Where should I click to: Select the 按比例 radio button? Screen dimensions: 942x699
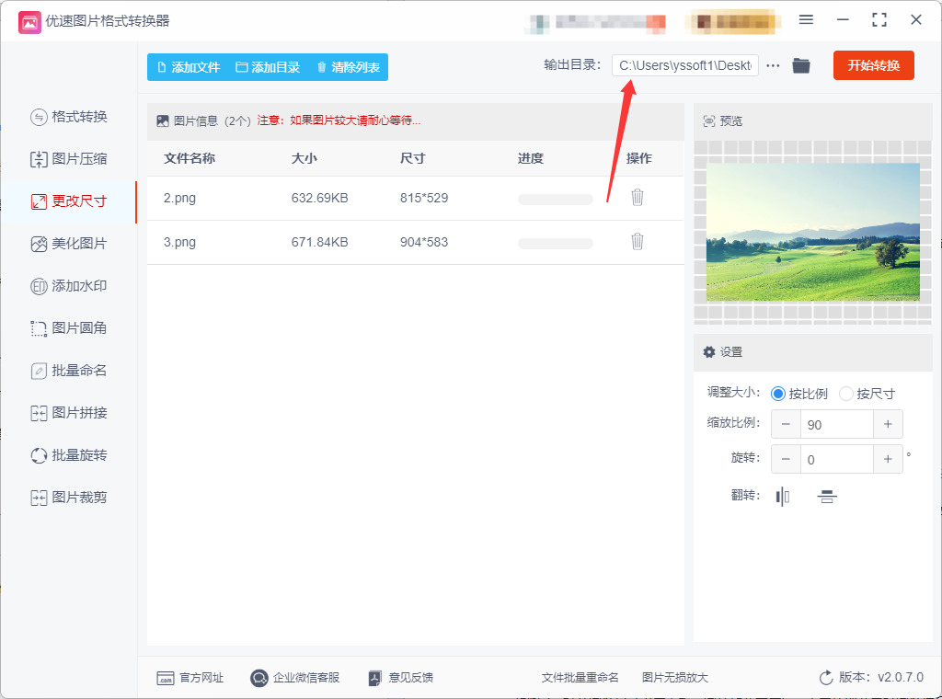tap(778, 394)
